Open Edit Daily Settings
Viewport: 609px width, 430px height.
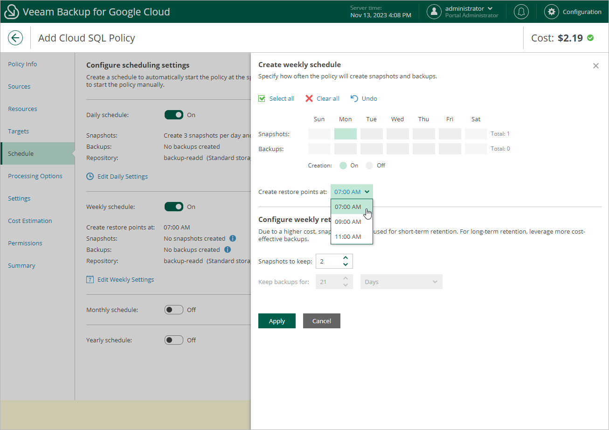[117, 176]
